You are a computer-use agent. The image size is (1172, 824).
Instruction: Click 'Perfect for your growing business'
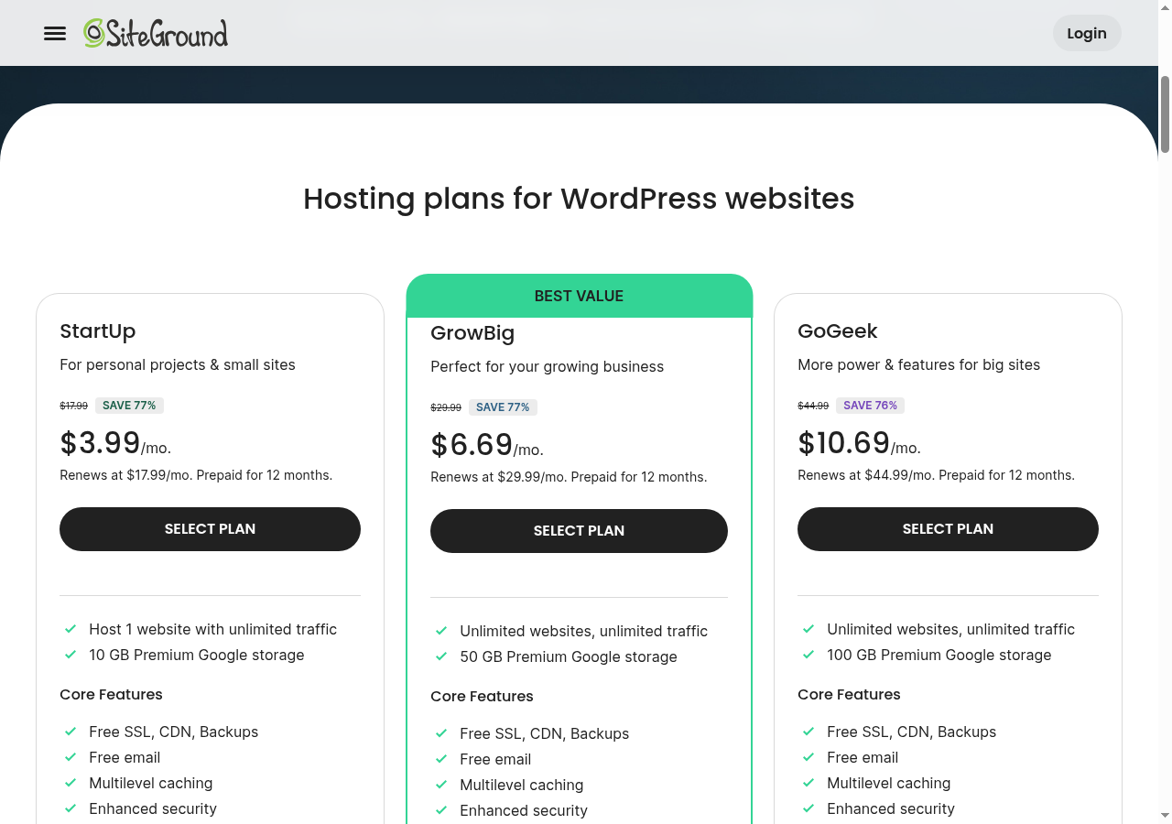pos(547,366)
